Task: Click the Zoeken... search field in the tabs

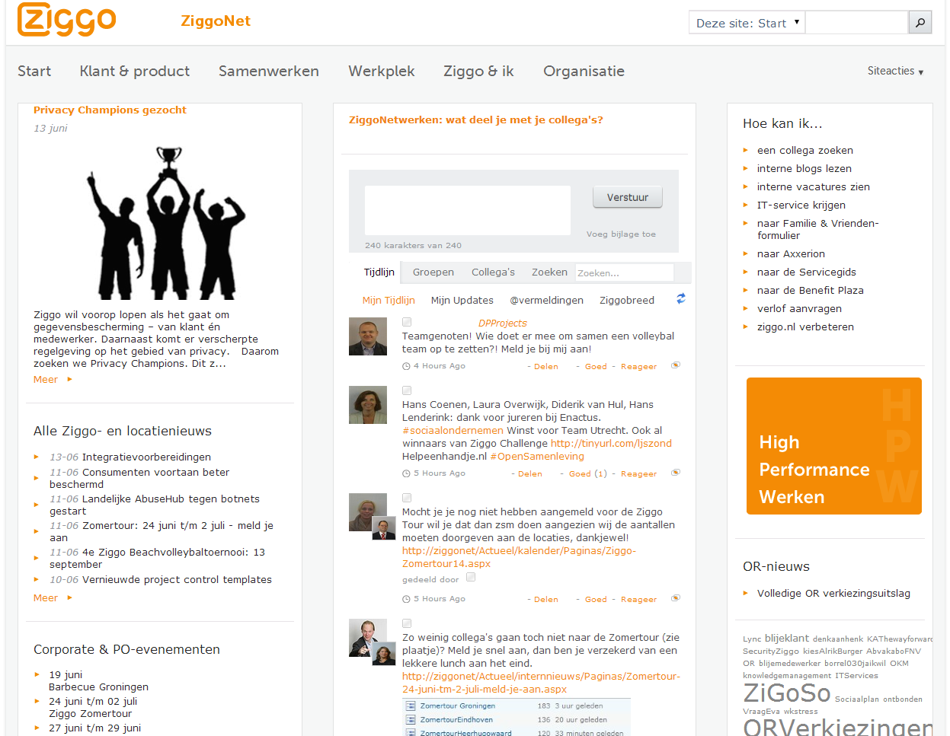Action: point(625,272)
